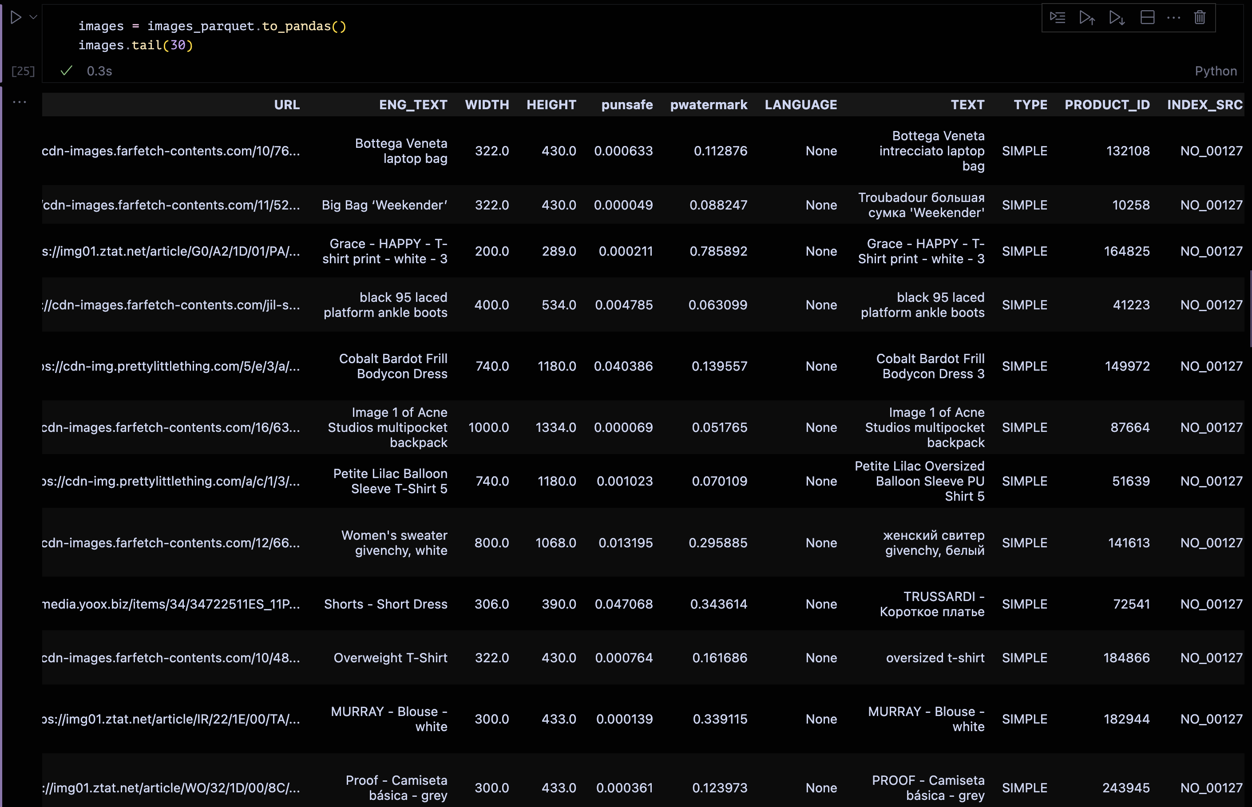Split the cell using toolbar icon

(x=1147, y=18)
